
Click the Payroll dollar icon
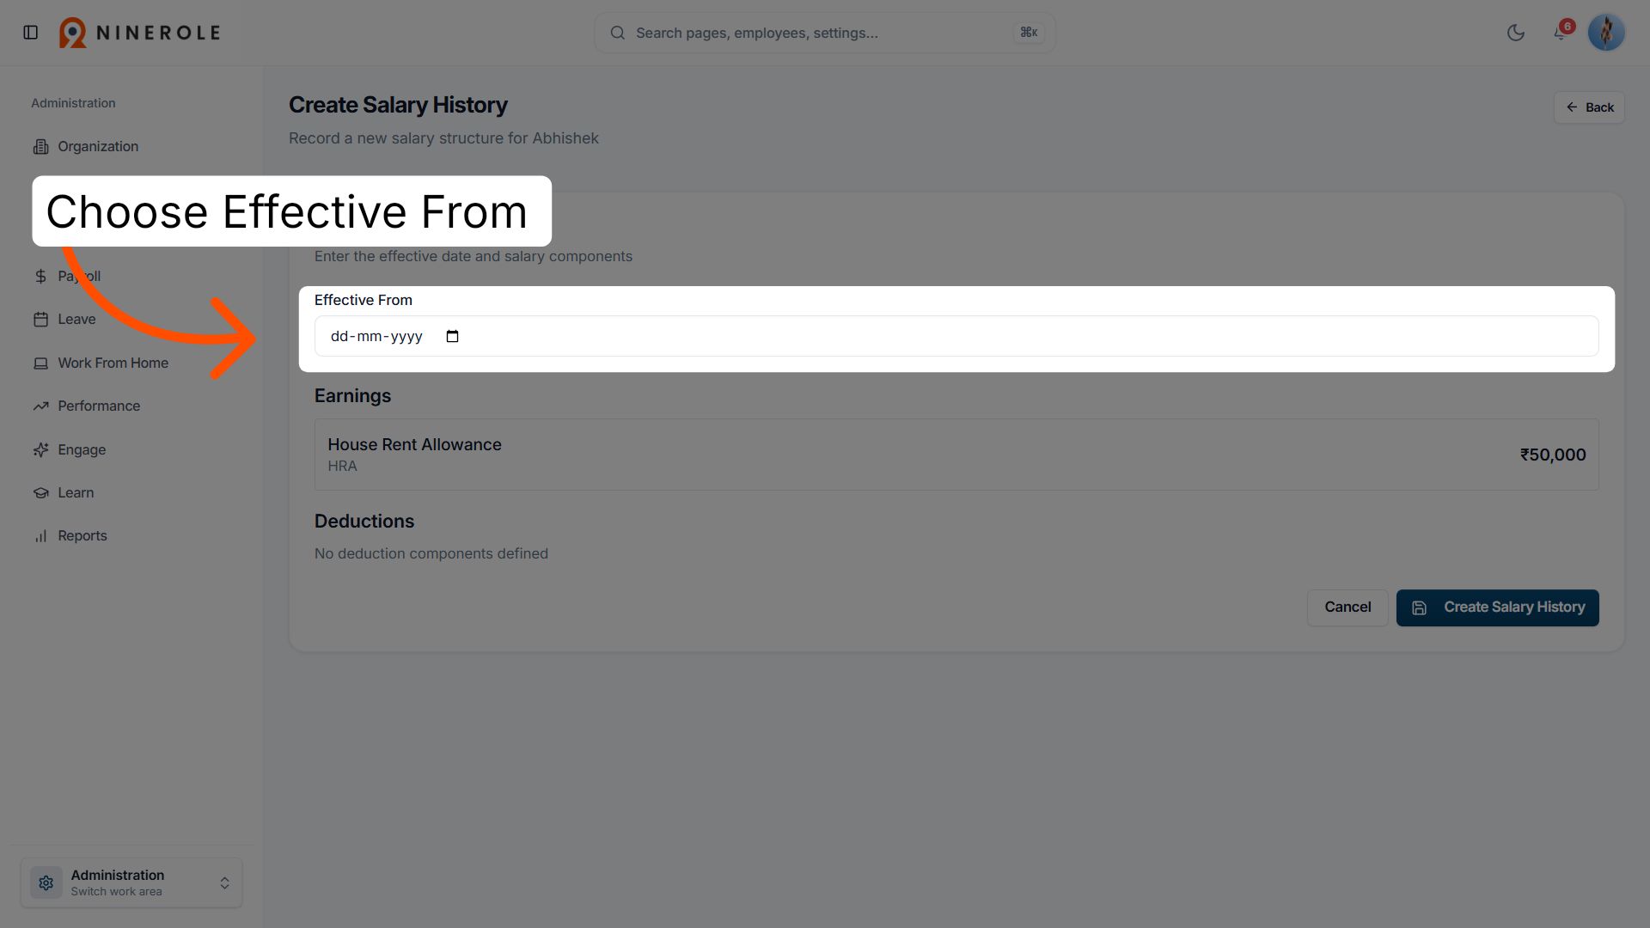click(x=40, y=277)
